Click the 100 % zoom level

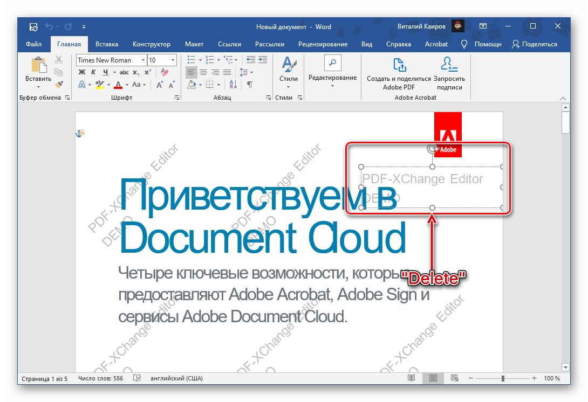(x=552, y=378)
